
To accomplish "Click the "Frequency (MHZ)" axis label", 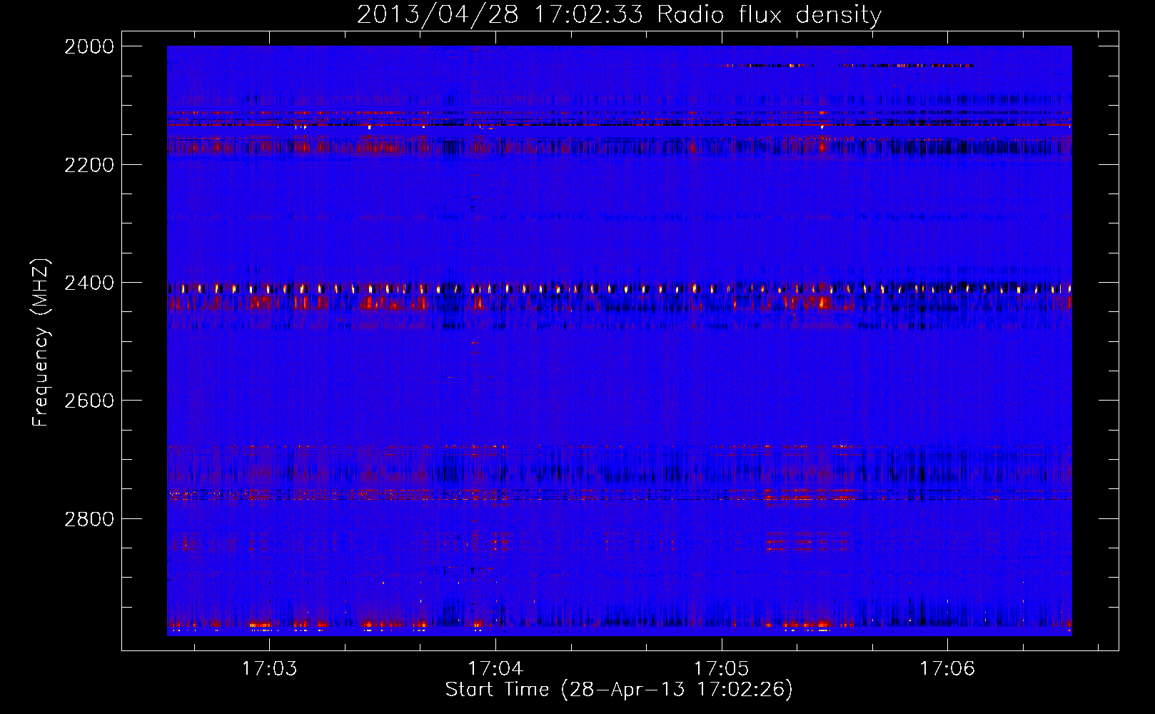I will pos(41,343).
